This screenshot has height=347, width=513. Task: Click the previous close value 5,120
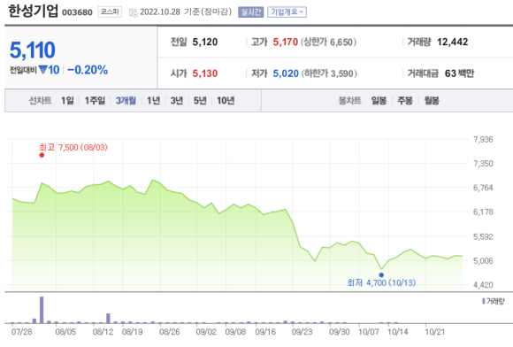(x=205, y=42)
